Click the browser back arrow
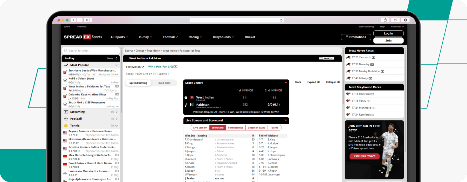 click(x=73, y=20)
